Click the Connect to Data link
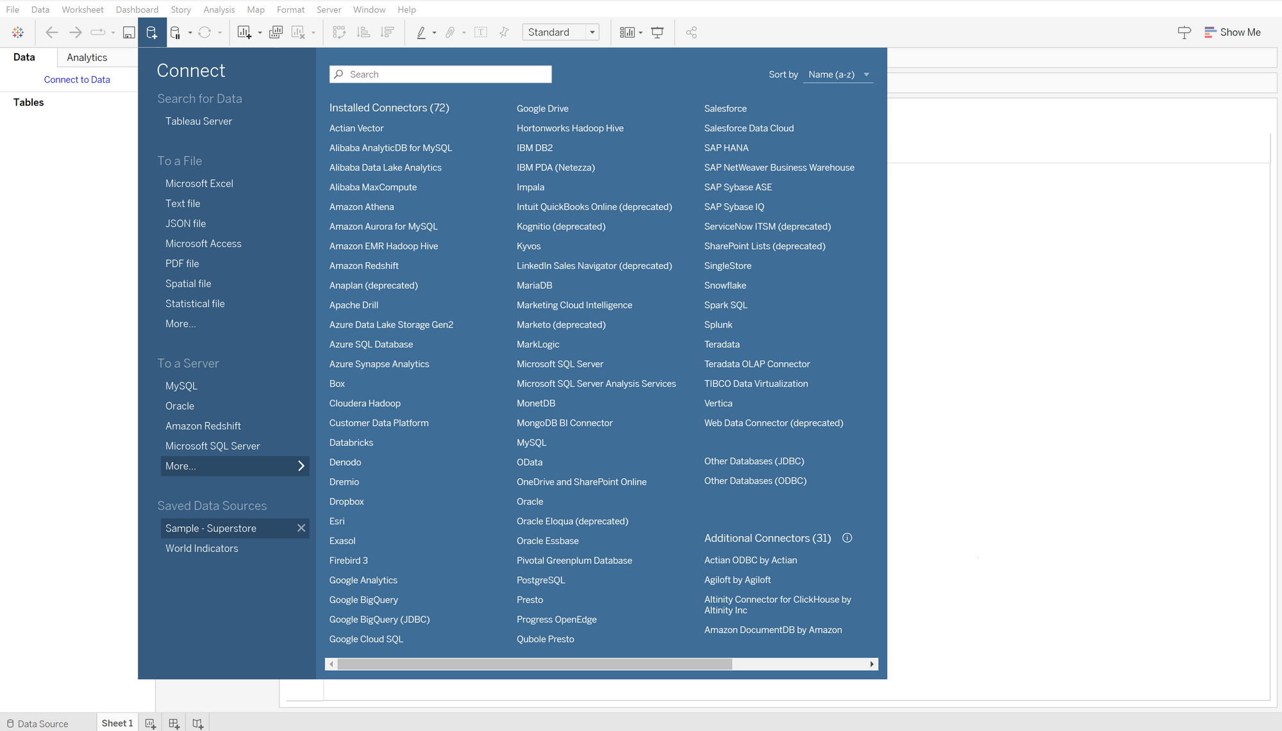Screen dimensions: 1282x731 click(77, 79)
